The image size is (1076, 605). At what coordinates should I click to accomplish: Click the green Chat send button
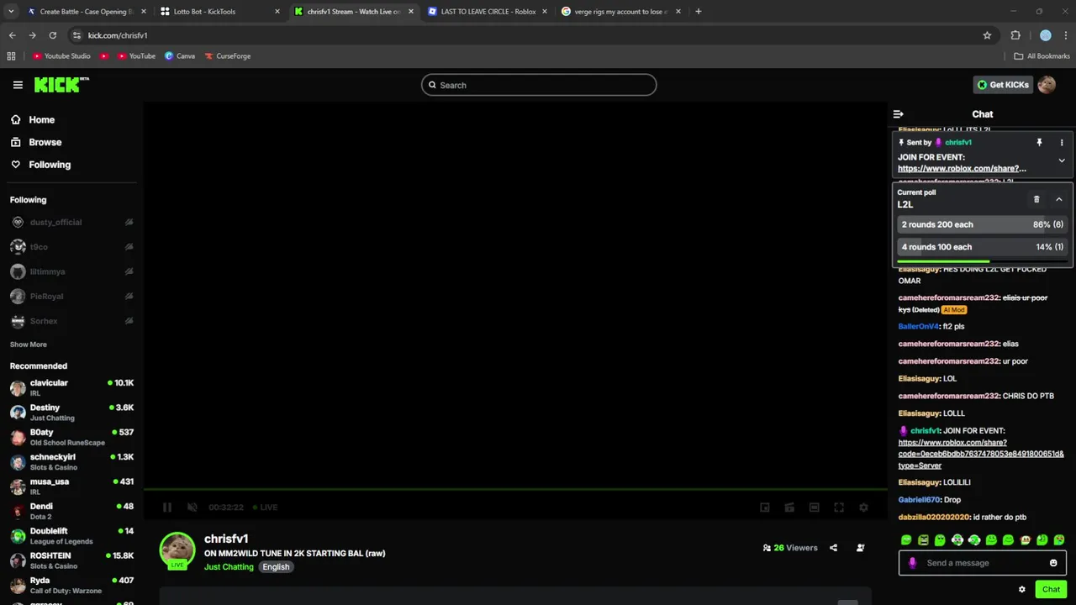[x=1051, y=590]
